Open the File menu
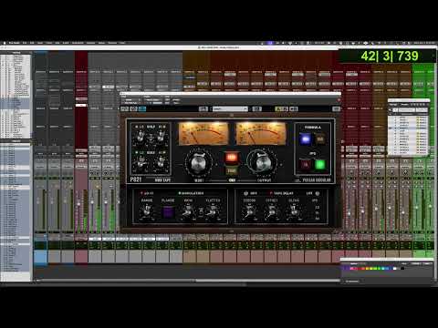This screenshot has height=328, width=438. click(25, 43)
